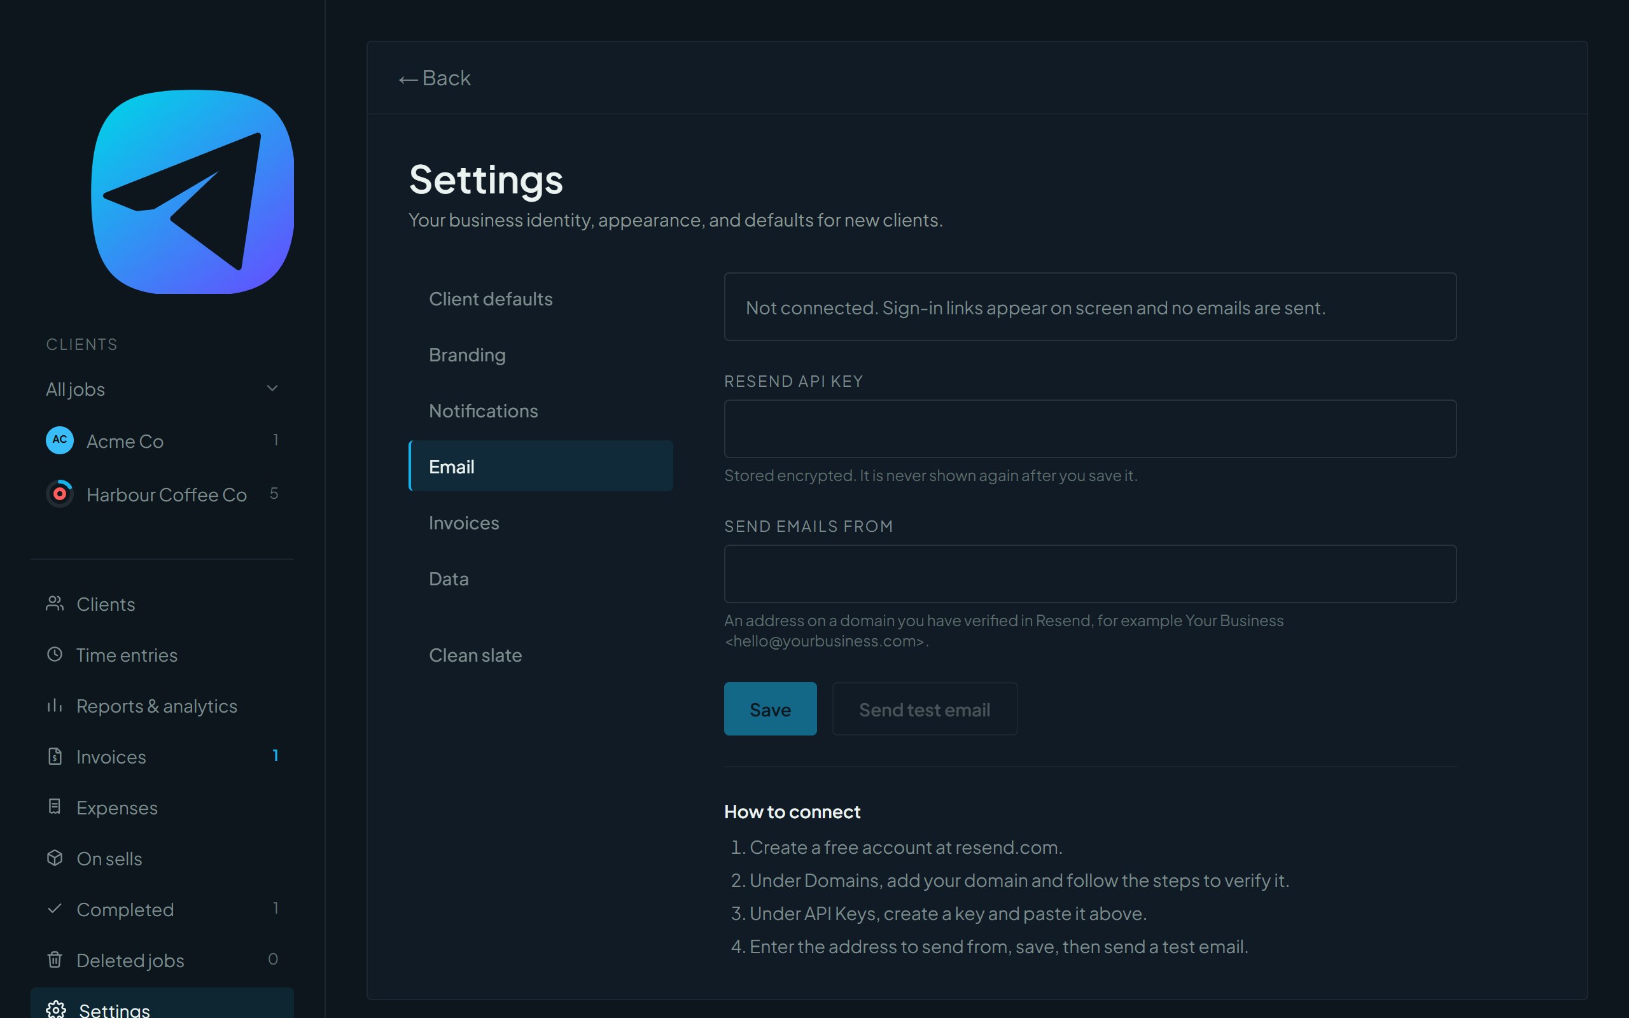Click the Expenses receipt icon

[55, 807]
